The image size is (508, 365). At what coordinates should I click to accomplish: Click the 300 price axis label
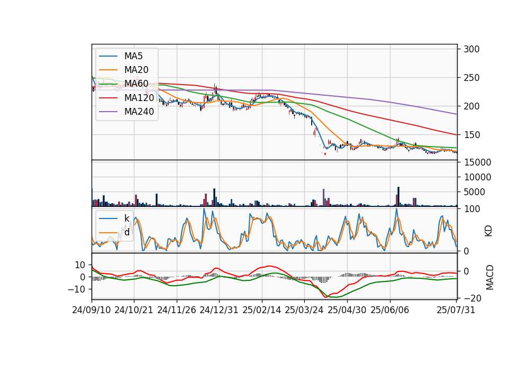[x=471, y=49]
